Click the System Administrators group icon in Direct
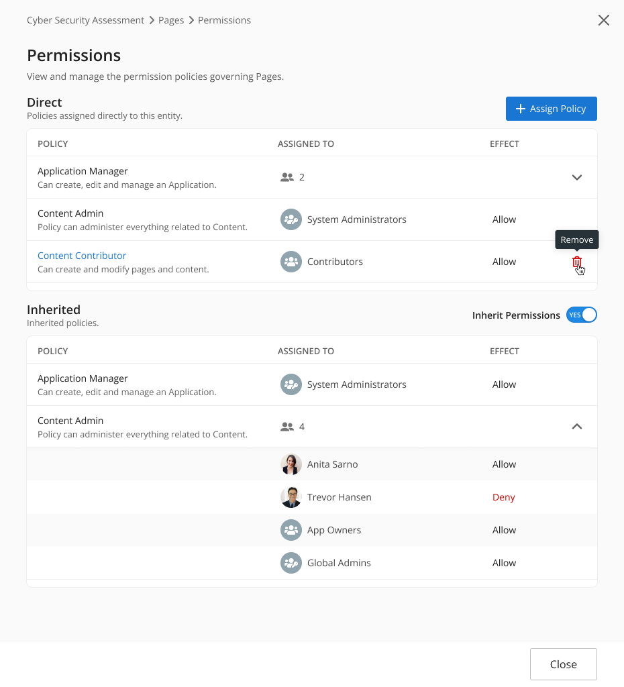Viewport: 624px width, 687px height. (x=291, y=219)
